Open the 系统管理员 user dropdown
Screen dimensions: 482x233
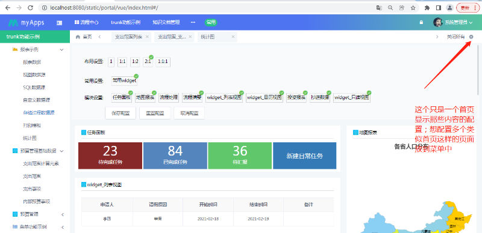(x=459, y=22)
